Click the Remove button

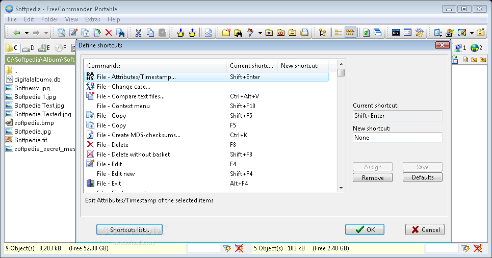pos(373,177)
